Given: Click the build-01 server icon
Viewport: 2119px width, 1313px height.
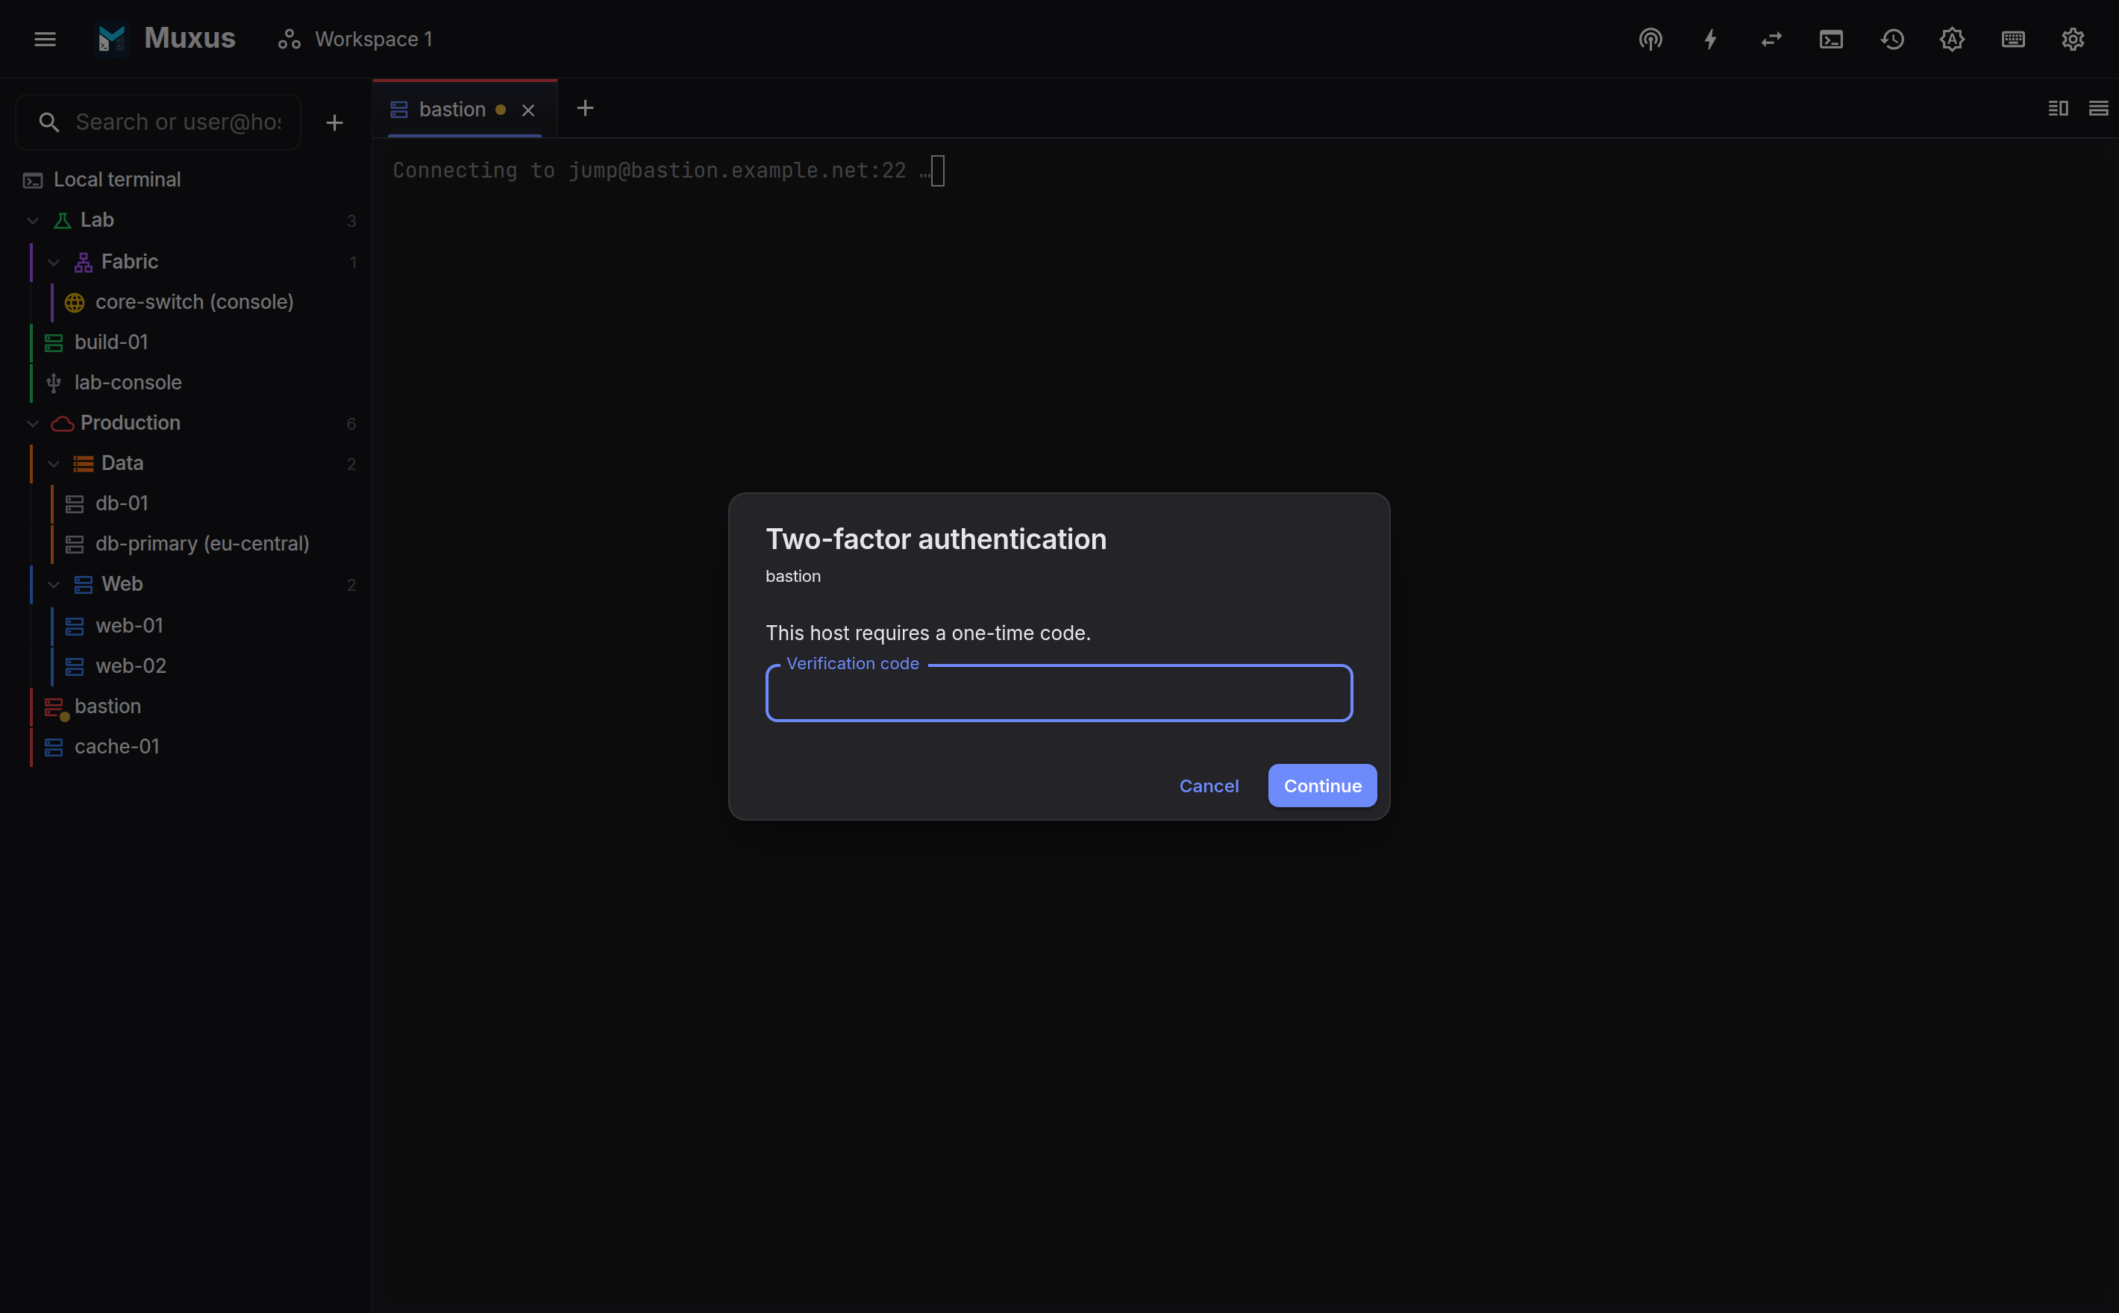Looking at the screenshot, I should (x=54, y=343).
